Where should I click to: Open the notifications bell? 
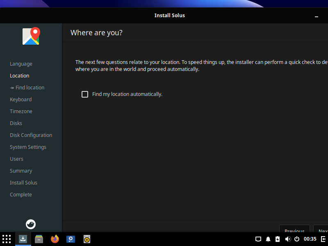coord(268,239)
